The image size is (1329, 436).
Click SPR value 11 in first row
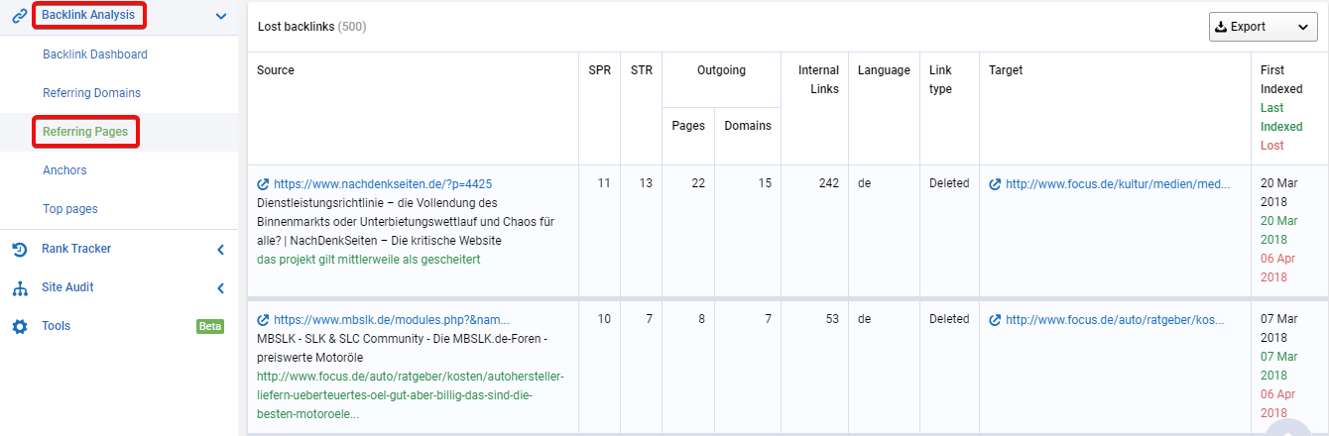(x=605, y=183)
